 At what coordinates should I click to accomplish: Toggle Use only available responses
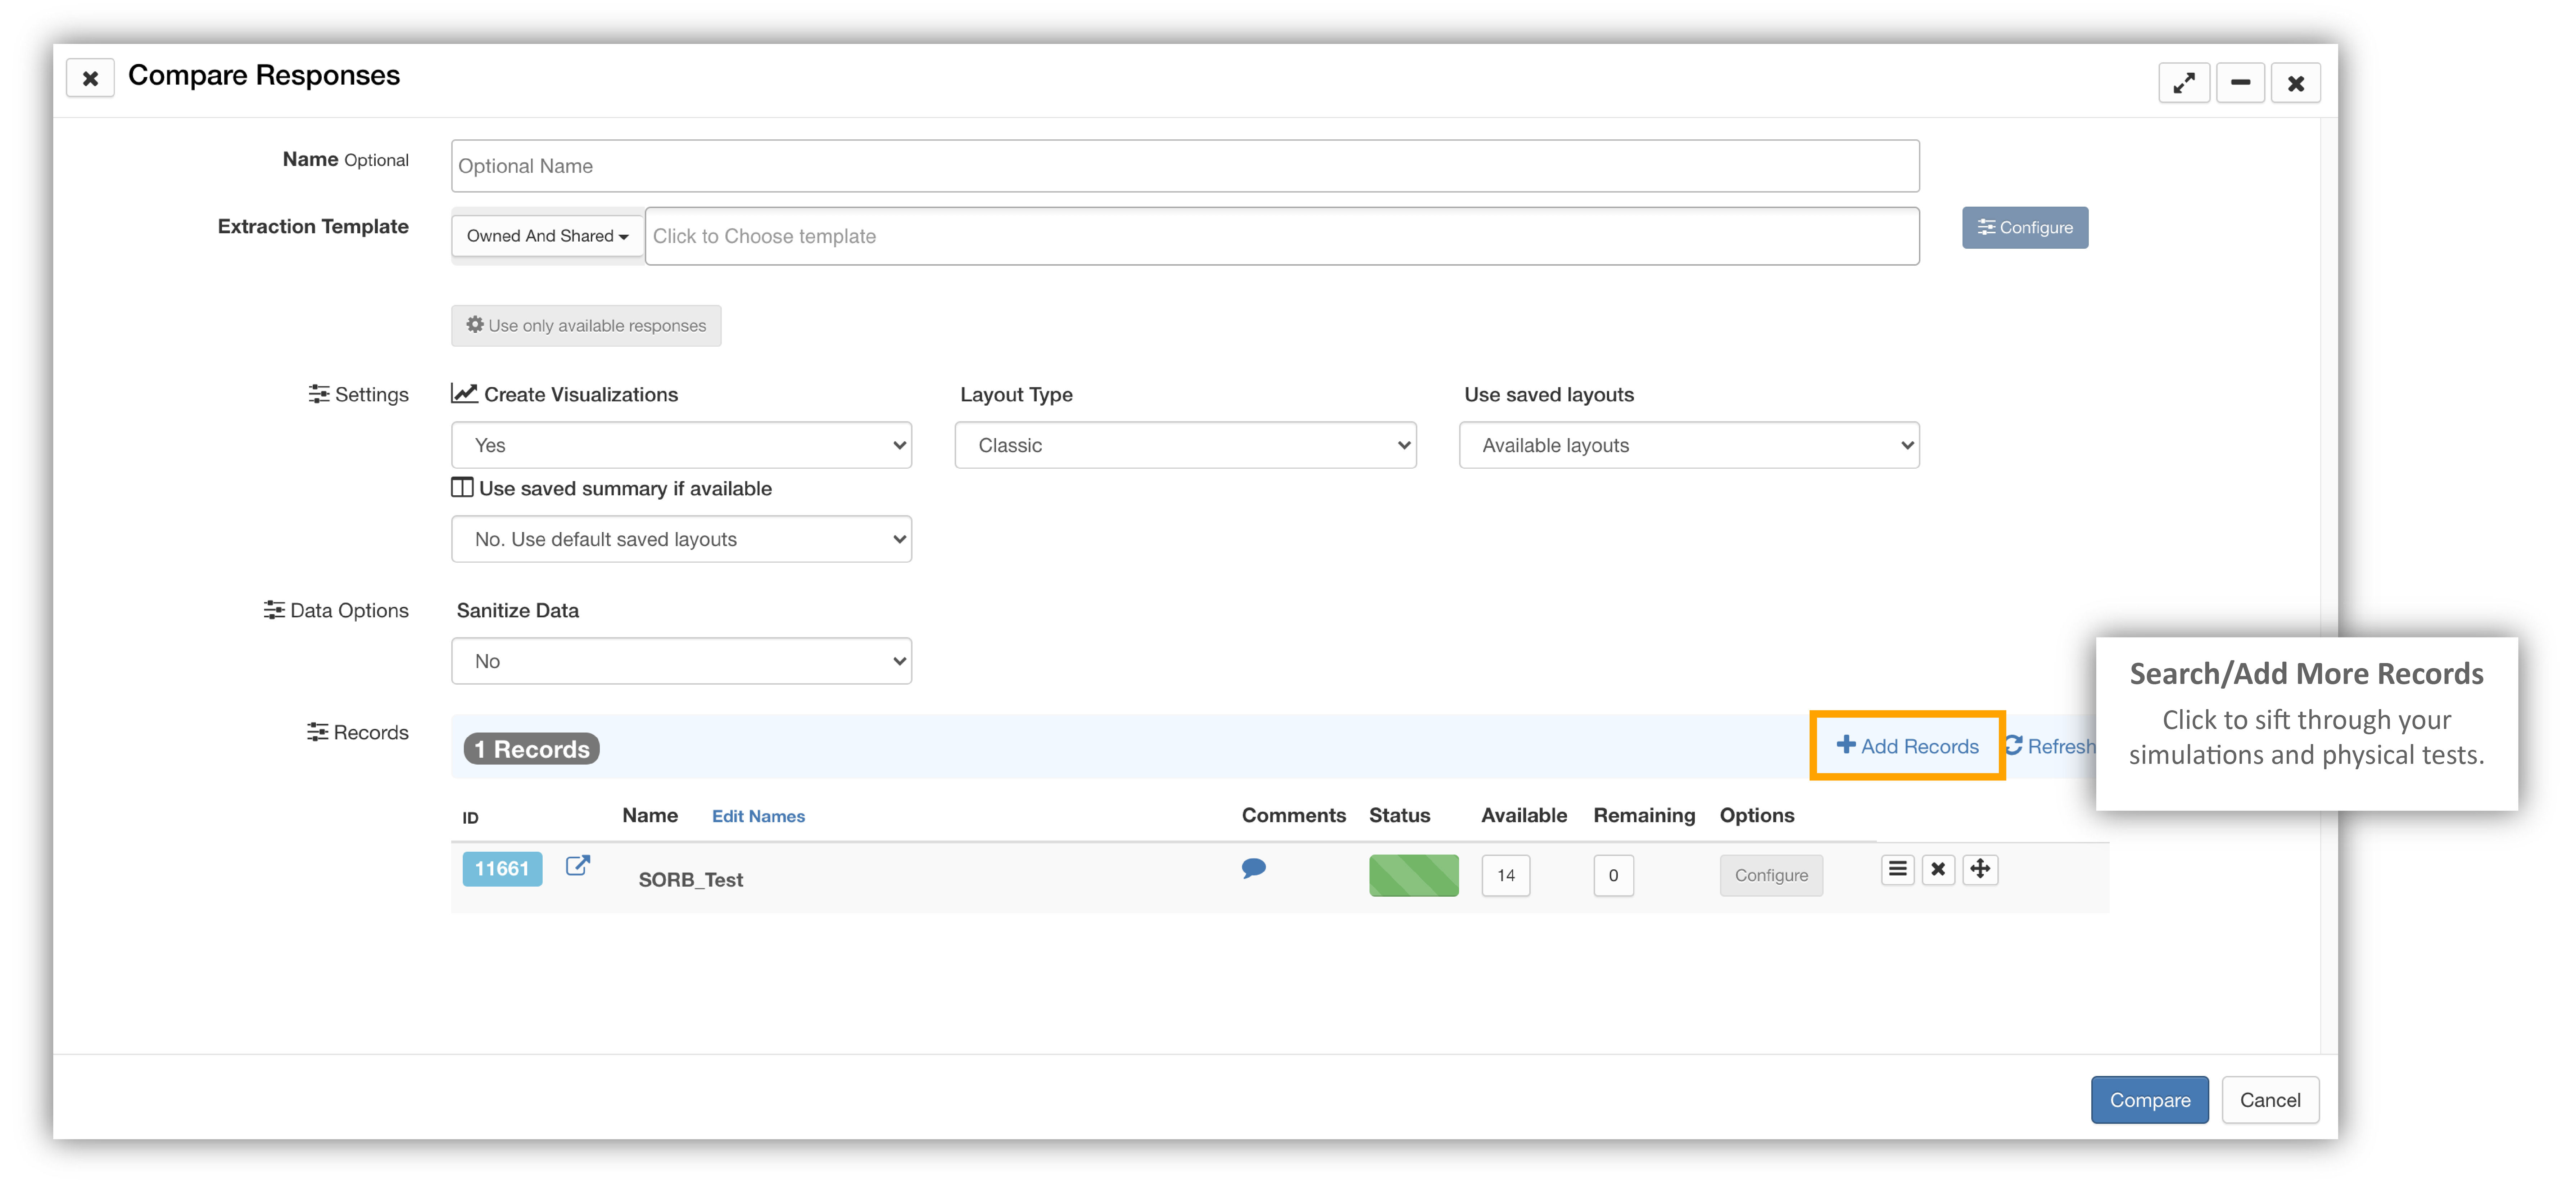pyautogui.click(x=586, y=326)
